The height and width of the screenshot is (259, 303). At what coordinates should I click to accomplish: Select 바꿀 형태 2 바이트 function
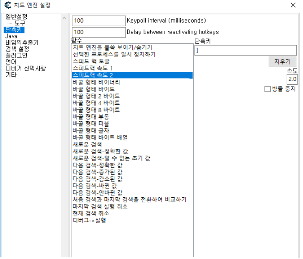[133, 97]
